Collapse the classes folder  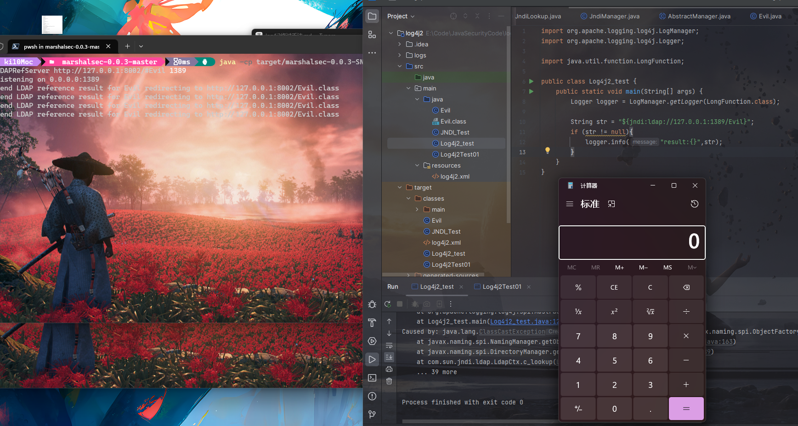tap(408, 198)
